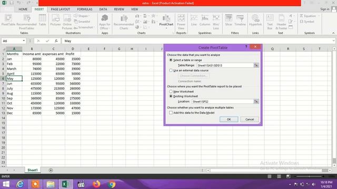The height and width of the screenshot is (189, 337).
Task: Click the PivotTable icon in ribbon
Action: point(8,20)
